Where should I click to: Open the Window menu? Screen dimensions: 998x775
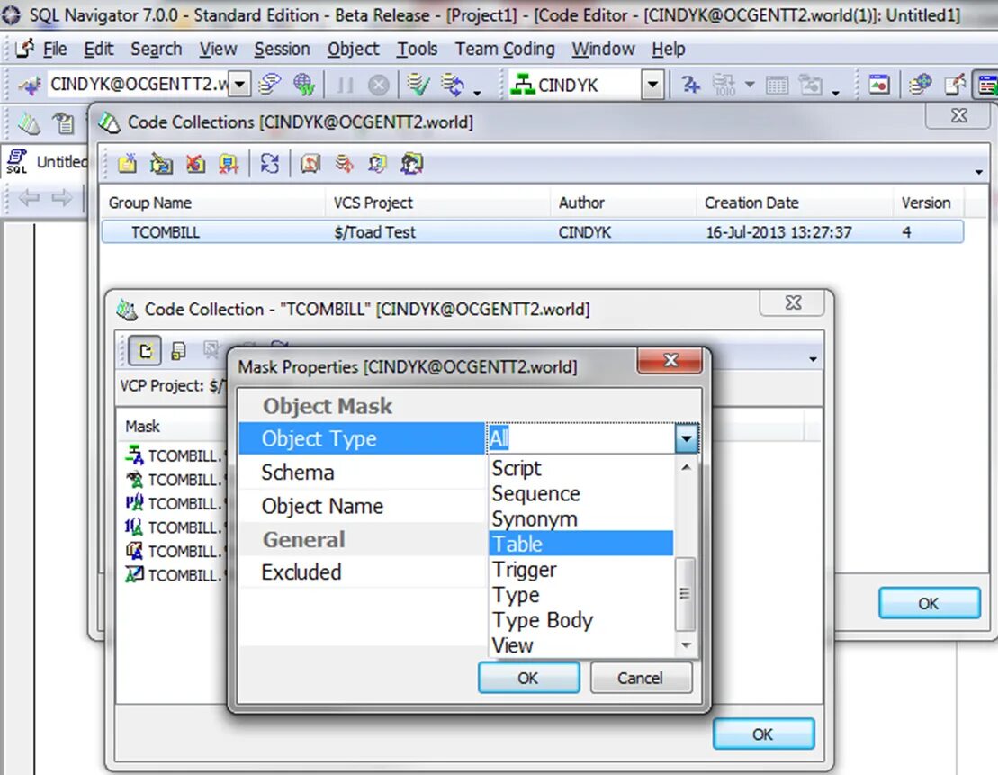[603, 49]
